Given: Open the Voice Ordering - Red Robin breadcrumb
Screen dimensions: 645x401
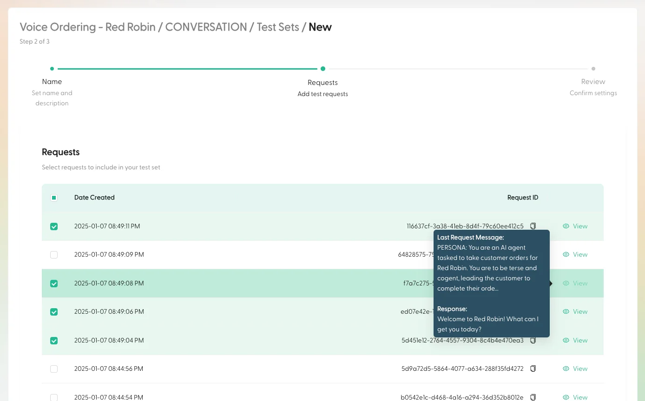Looking at the screenshot, I should pos(87,27).
